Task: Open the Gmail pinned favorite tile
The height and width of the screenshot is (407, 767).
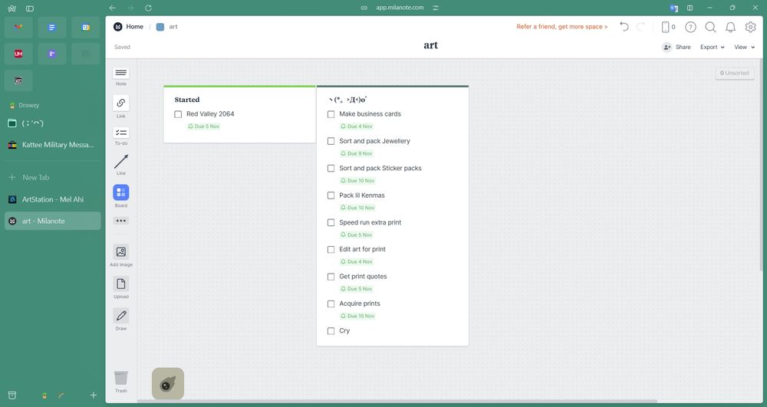Action: pyautogui.click(x=18, y=28)
